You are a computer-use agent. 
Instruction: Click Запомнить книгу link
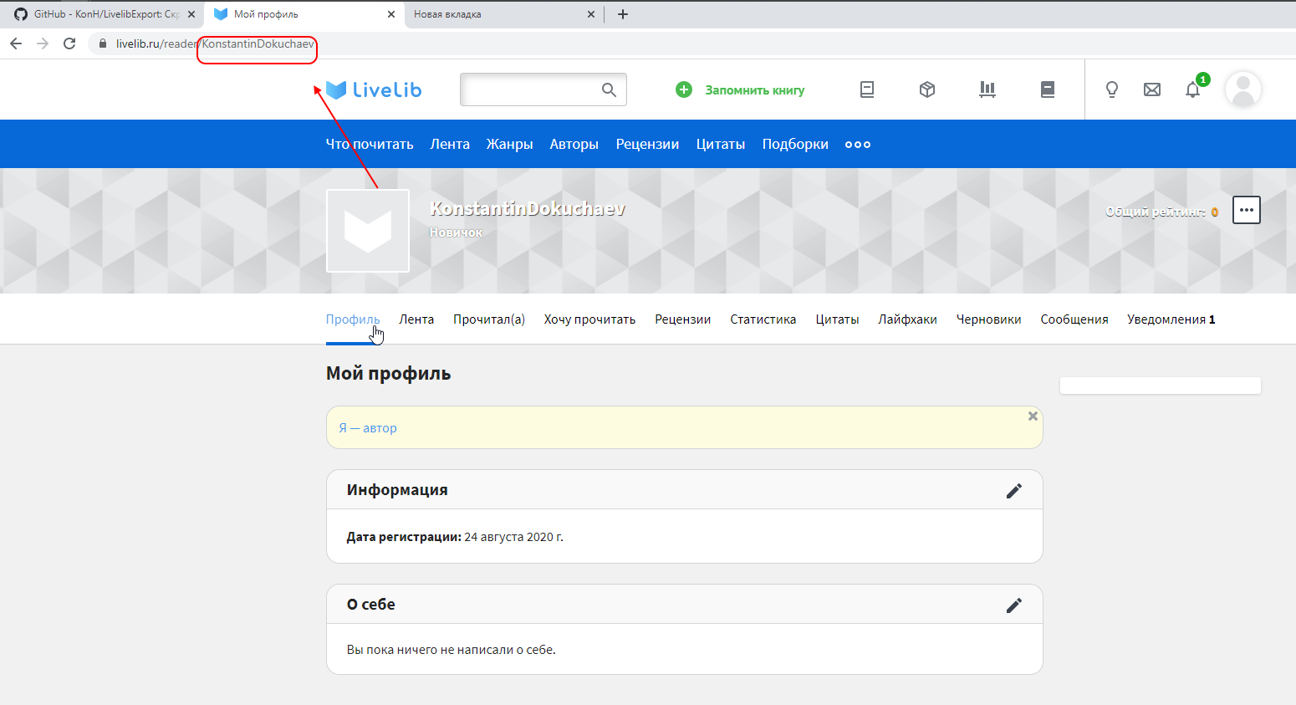pos(754,89)
